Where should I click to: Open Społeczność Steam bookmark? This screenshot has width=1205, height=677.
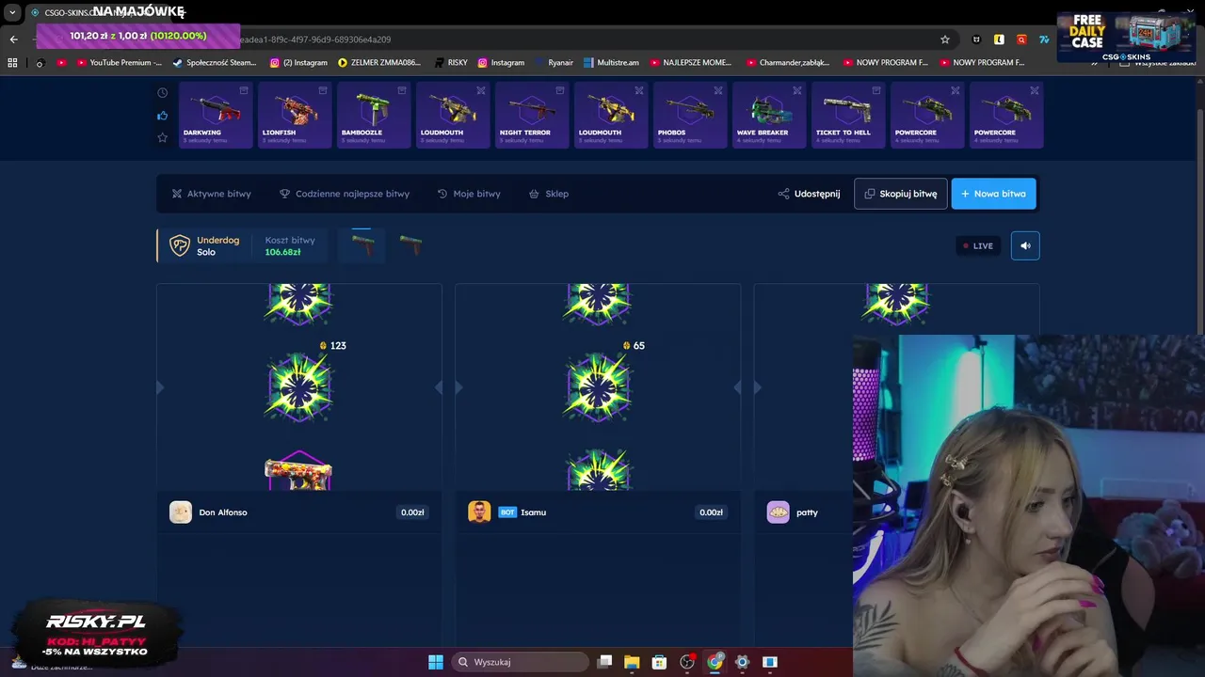coord(214,62)
